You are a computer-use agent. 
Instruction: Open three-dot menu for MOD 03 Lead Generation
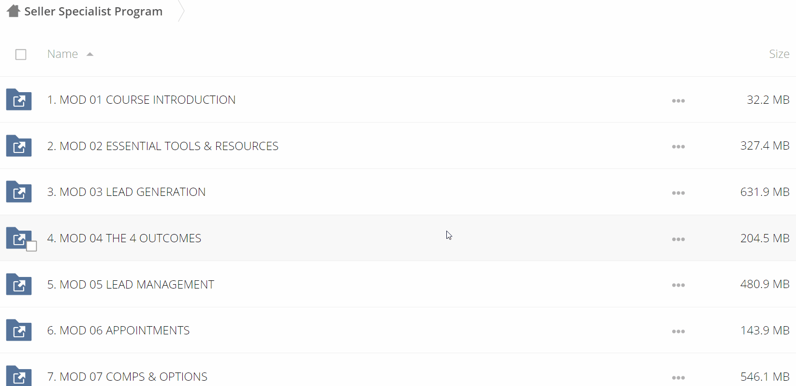[x=678, y=193]
